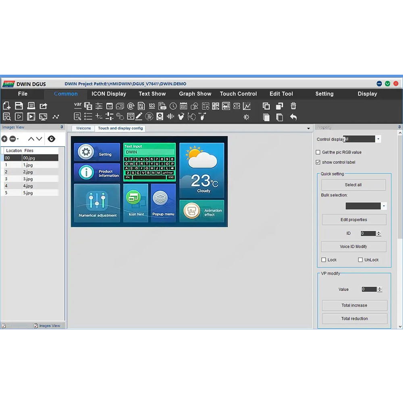Click the trash delete icon in toolbar
The width and height of the screenshot is (403, 404).
tap(293, 106)
